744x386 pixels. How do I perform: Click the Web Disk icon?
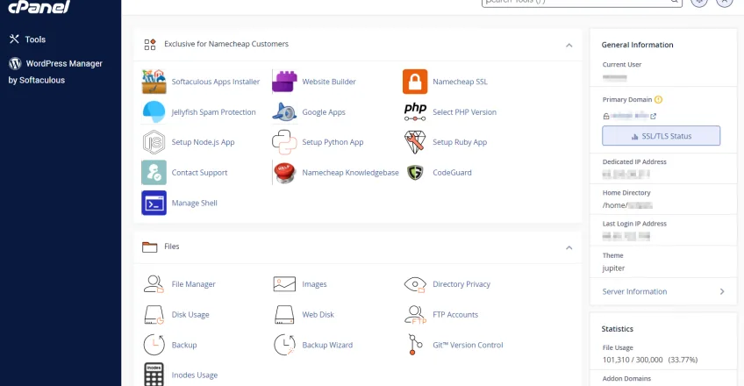pyautogui.click(x=284, y=314)
